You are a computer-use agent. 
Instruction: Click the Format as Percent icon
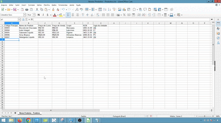124,15
